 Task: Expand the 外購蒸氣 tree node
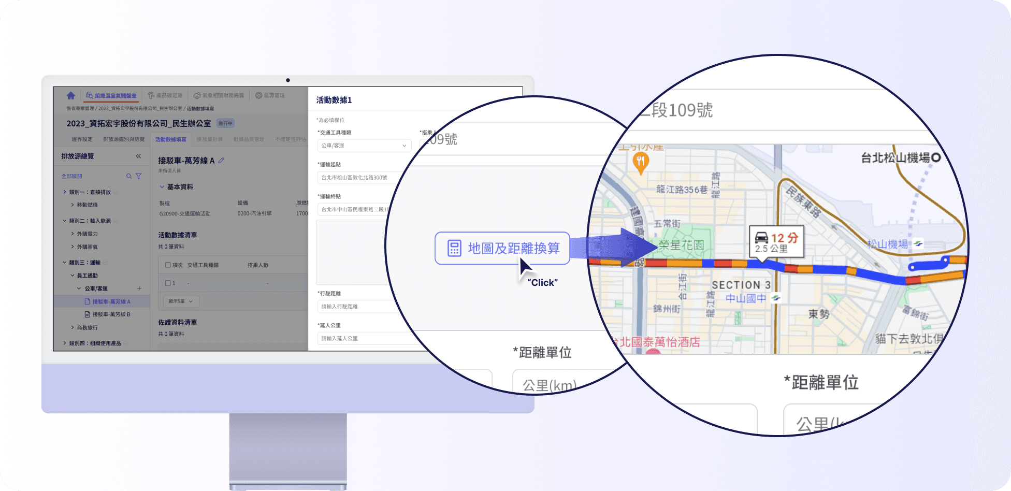(x=73, y=247)
